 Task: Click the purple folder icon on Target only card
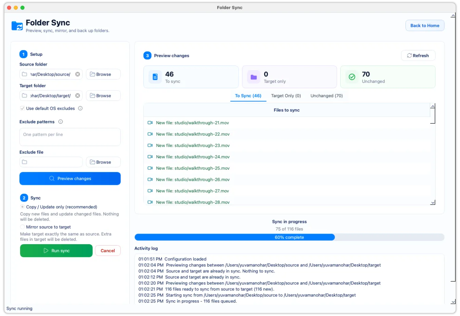point(254,77)
